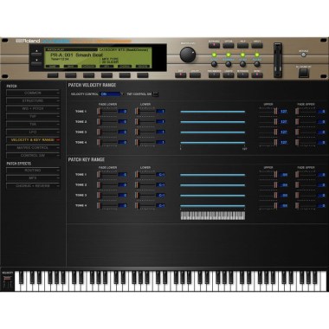Expand the Chorus + Reverb effects section
This screenshot has height=329, width=329.
33,186
